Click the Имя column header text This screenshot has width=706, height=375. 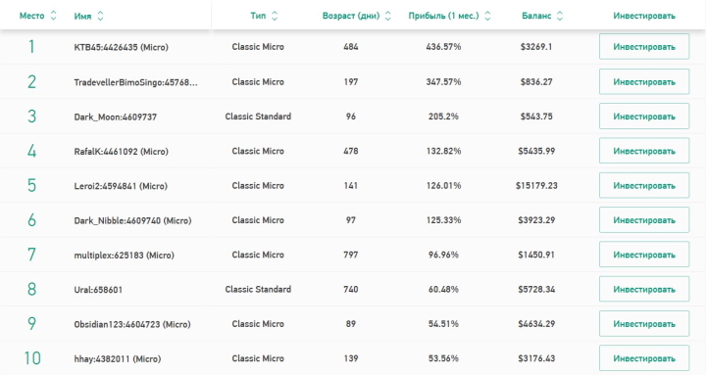coord(82,17)
